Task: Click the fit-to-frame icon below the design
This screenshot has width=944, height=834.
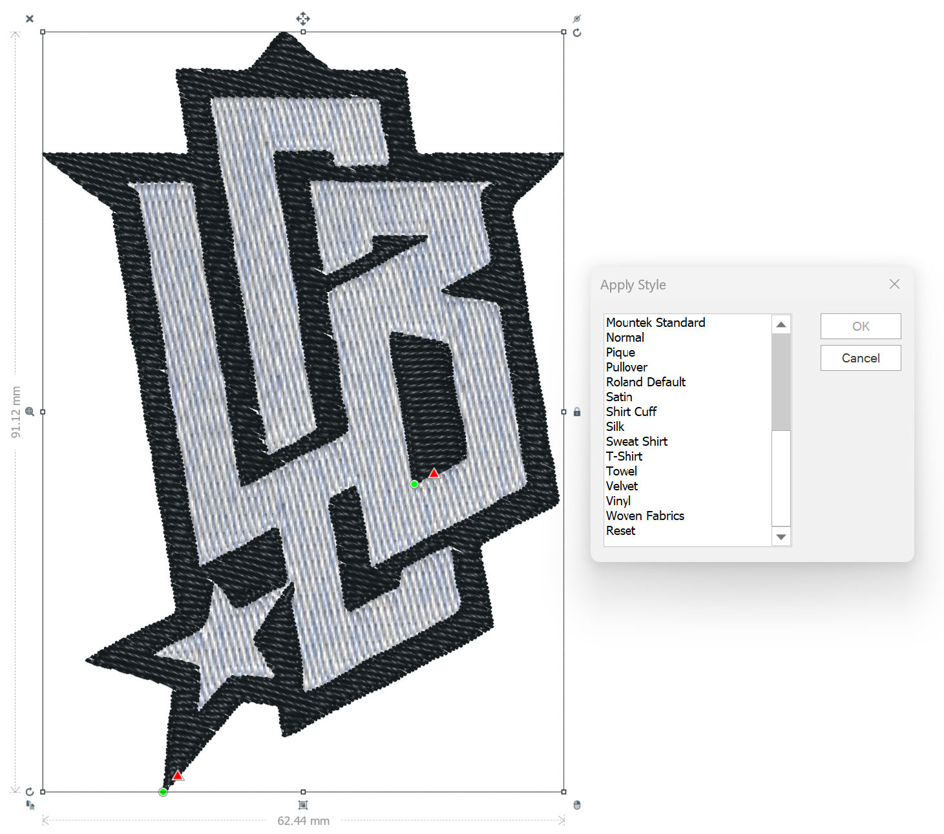Action: click(x=303, y=805)
